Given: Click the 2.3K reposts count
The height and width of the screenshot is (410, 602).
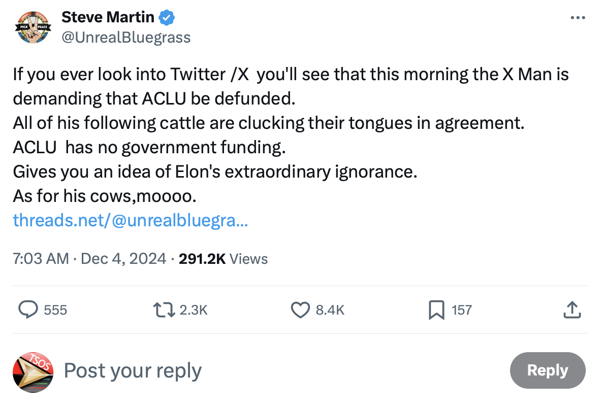Looking at the screenshot, I should pos(194,310).
